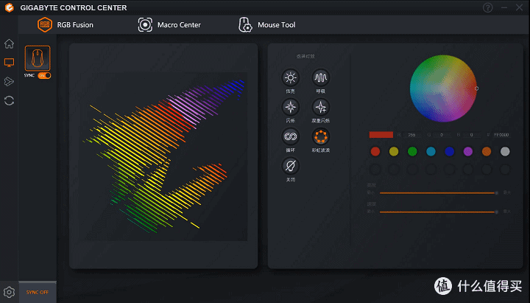Select the white preset color swatch

[x=505, y=151]
